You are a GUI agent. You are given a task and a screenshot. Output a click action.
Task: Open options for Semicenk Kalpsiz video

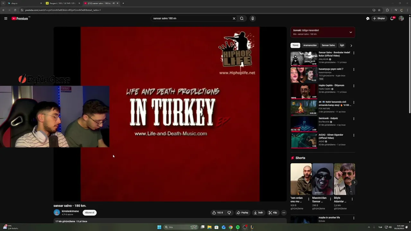click(354, 118)
